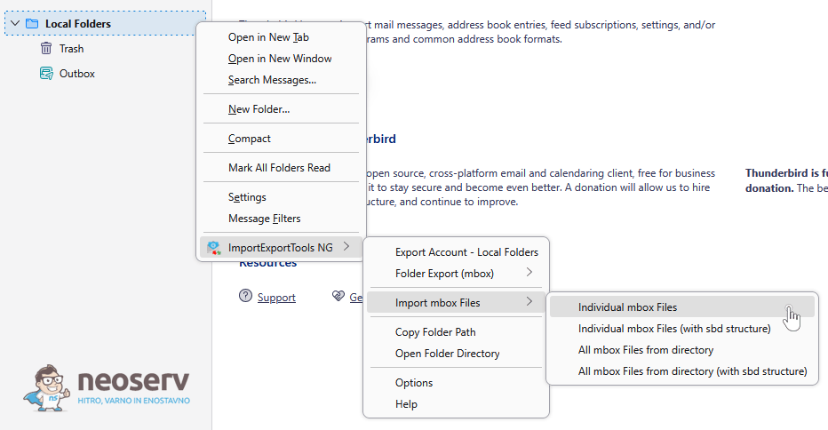828x430 pixels.
Task: Click the NeoServ mascot logo
Action: (49, 387)
